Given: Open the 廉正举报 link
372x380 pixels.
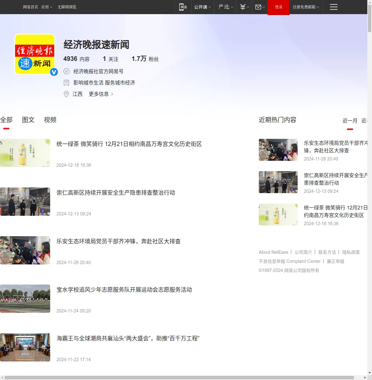Looking at the screenshot, I should tap(335, 261).
